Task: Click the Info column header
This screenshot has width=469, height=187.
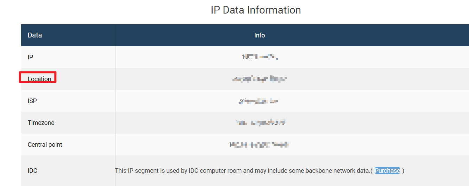Action: click(x=260, y=35)
